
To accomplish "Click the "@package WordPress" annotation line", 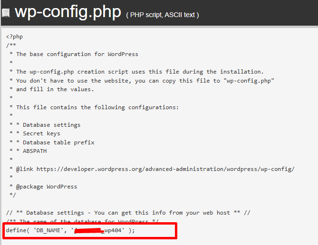I will 46,187.
